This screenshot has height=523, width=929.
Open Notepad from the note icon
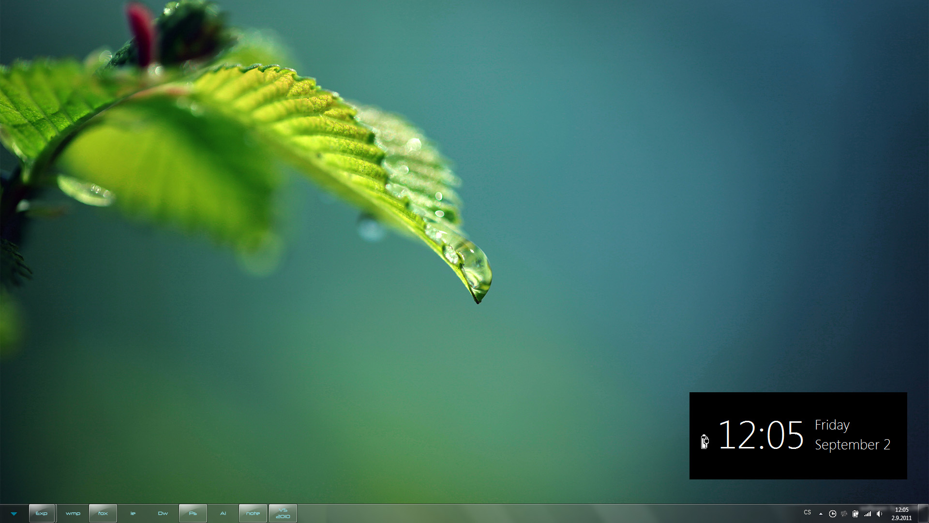click(x=253, y=513)
